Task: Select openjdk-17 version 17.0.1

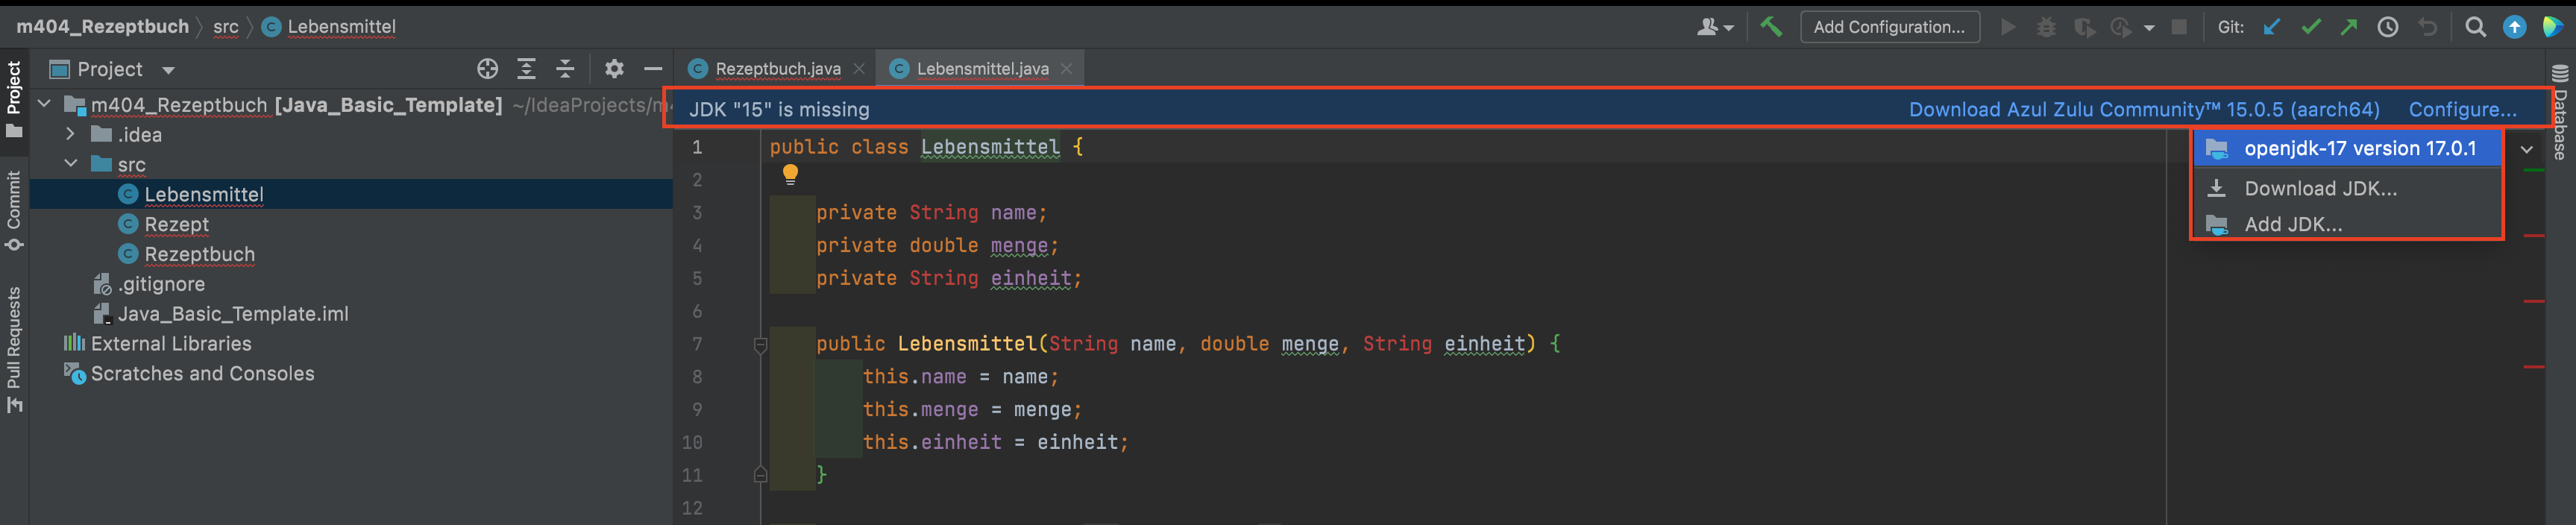Action: coord(2359,149)
